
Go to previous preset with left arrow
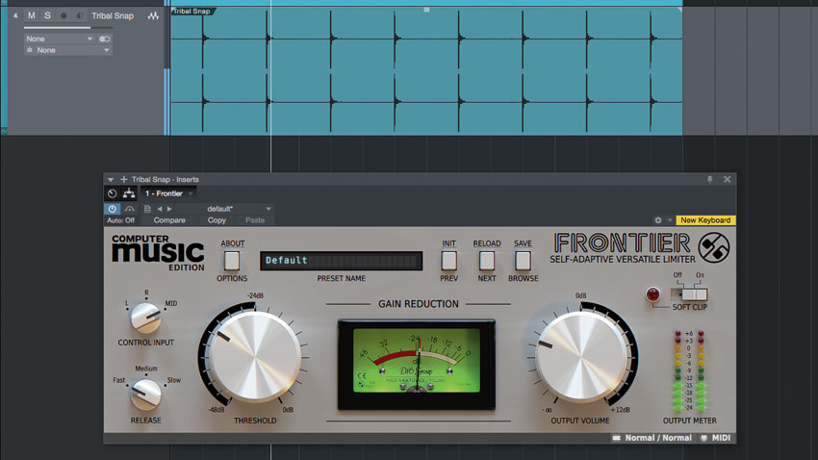(x=160, y=209)
